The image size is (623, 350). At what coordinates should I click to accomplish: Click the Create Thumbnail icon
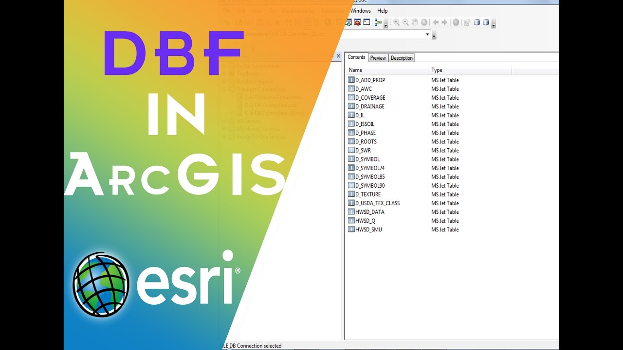click(467, 22)
